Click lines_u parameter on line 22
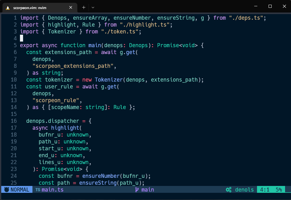The image size is (291, 200). 50,162
